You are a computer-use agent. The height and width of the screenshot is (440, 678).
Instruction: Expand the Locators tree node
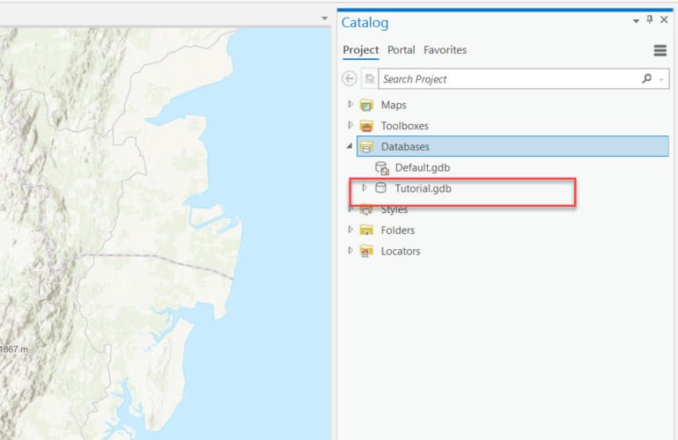click(350, 250)
